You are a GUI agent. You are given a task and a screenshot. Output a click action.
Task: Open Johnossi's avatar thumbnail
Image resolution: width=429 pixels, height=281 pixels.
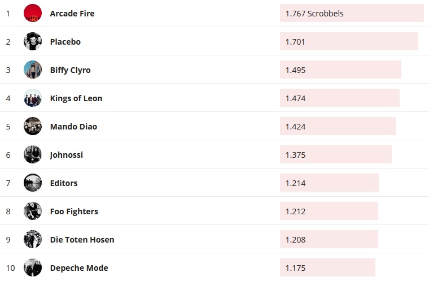(x=33, y=154)
